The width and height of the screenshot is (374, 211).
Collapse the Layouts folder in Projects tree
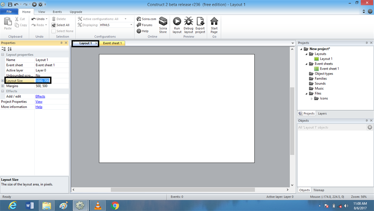[307, 54]
